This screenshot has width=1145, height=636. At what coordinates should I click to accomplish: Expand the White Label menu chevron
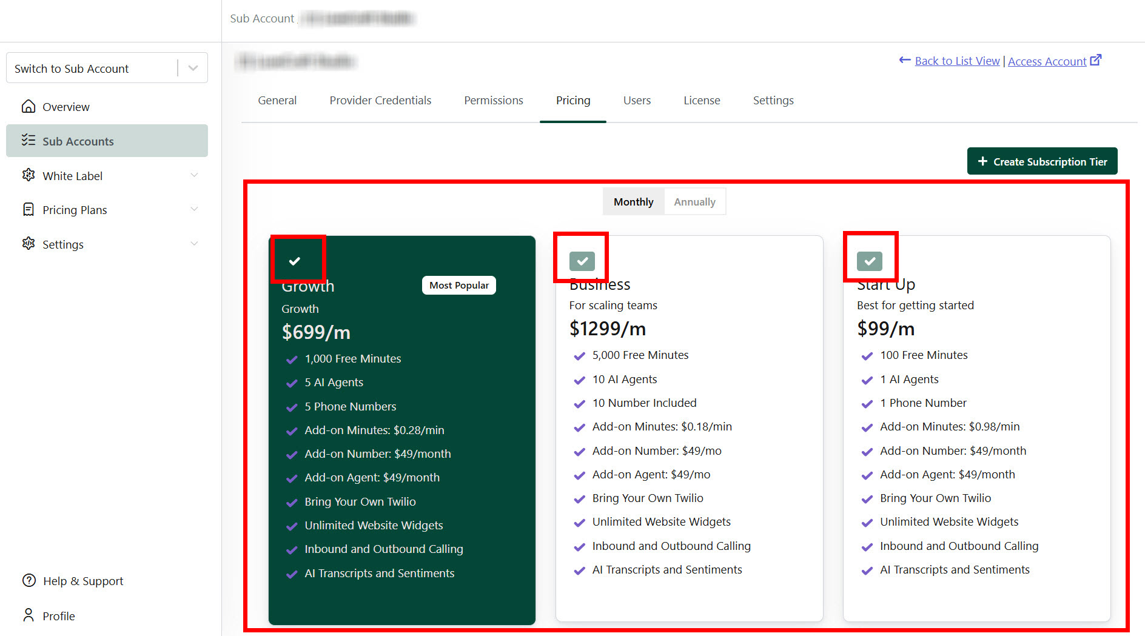click(x=194, y=175)
